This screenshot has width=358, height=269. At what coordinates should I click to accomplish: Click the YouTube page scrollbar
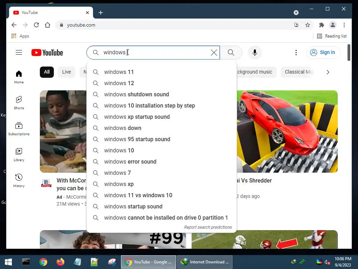349,53
